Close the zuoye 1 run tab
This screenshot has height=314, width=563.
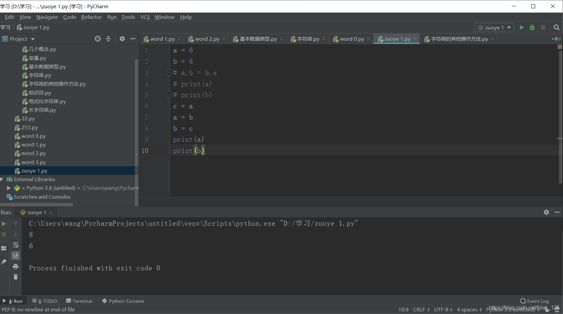[51, 213]
